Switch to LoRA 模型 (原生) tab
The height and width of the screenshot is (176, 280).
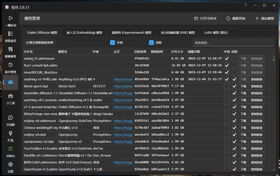pos(216,33)
